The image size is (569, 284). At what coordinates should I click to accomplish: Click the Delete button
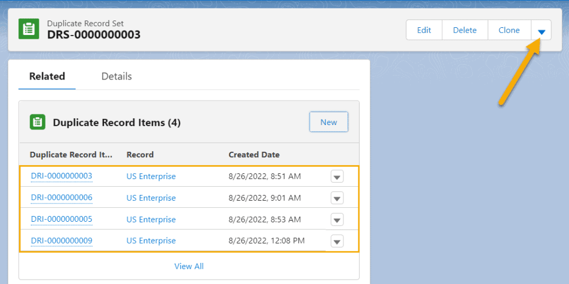point(465,30)
